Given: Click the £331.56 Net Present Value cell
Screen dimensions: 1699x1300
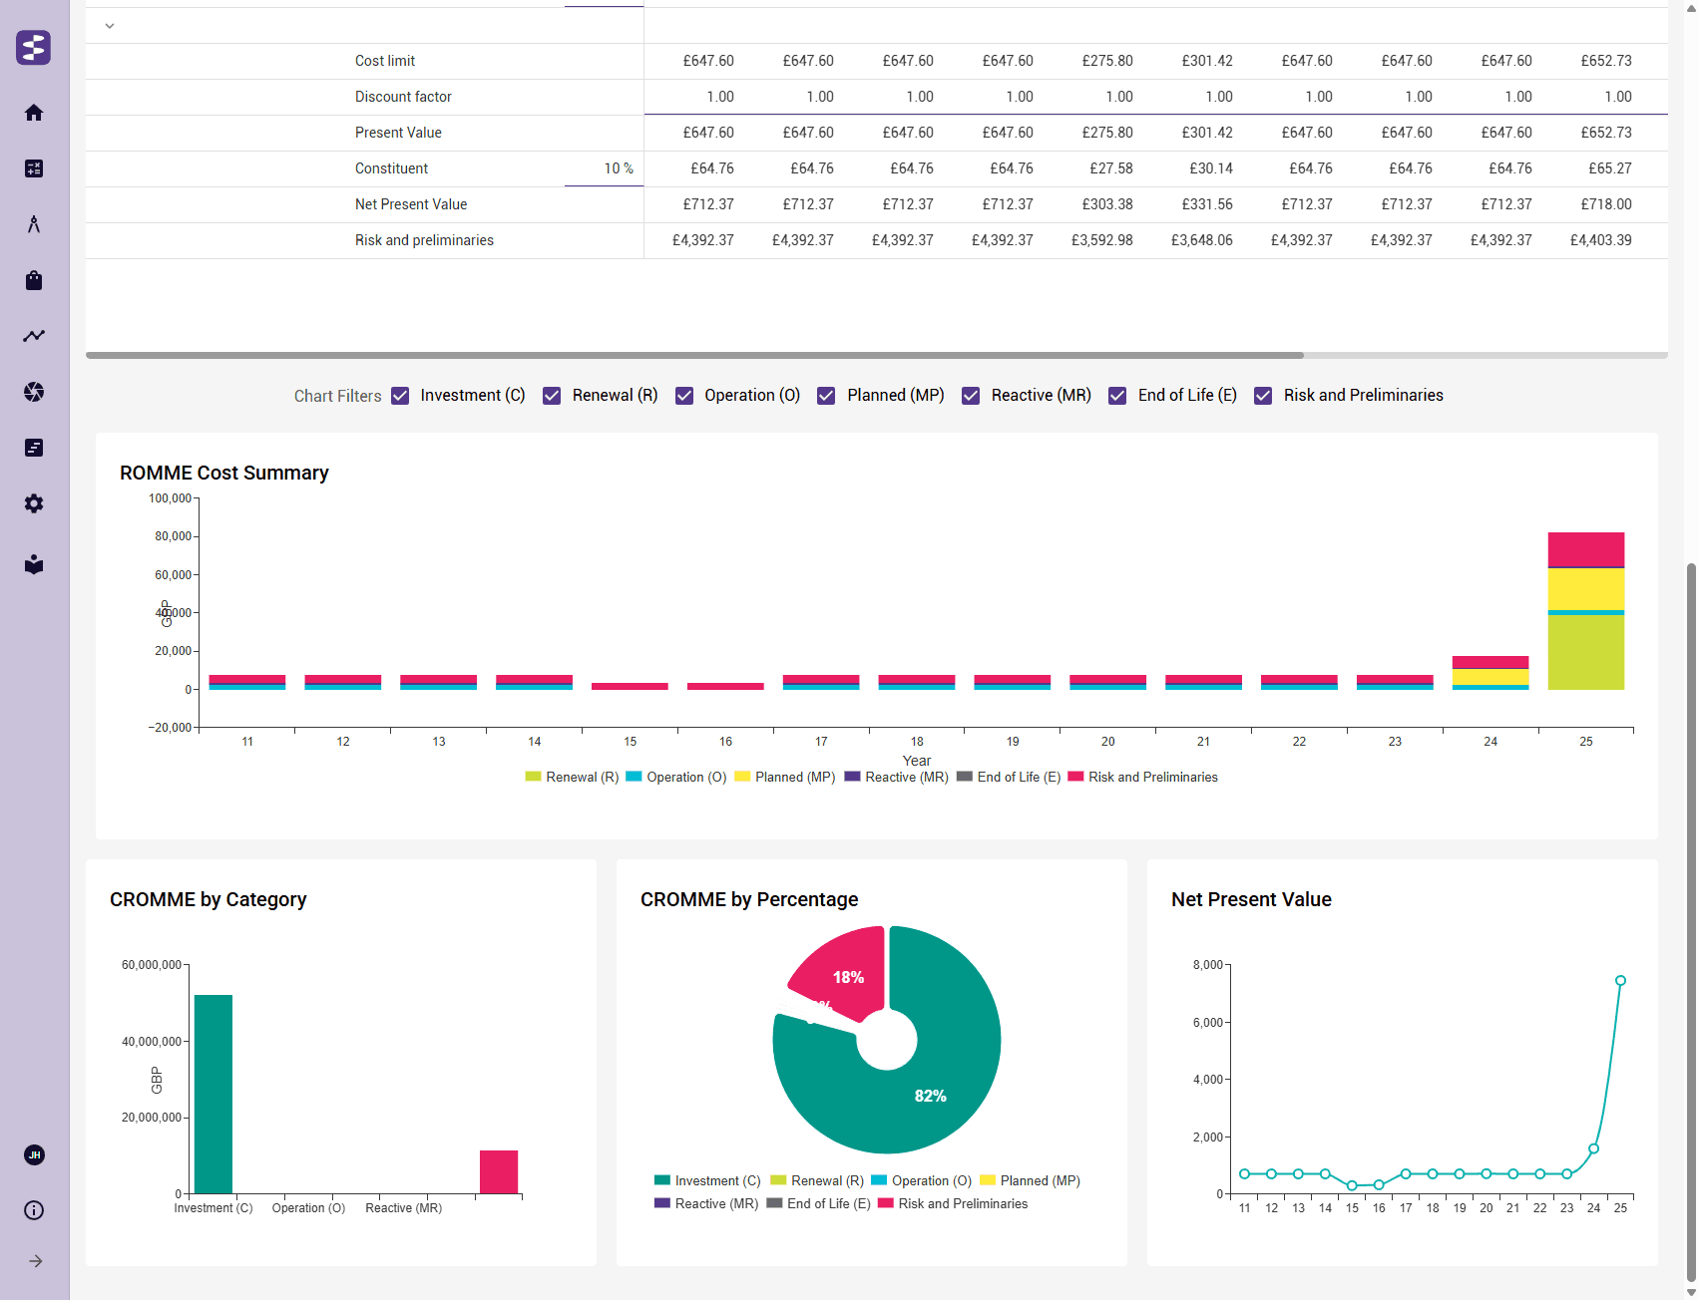Looking at the screenshot, I should [1207, 204].
